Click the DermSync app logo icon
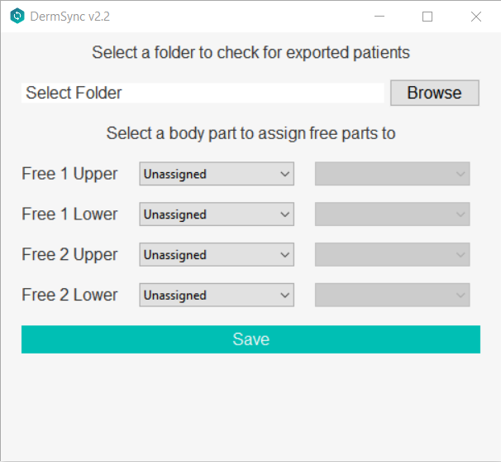 click(17, 17)
